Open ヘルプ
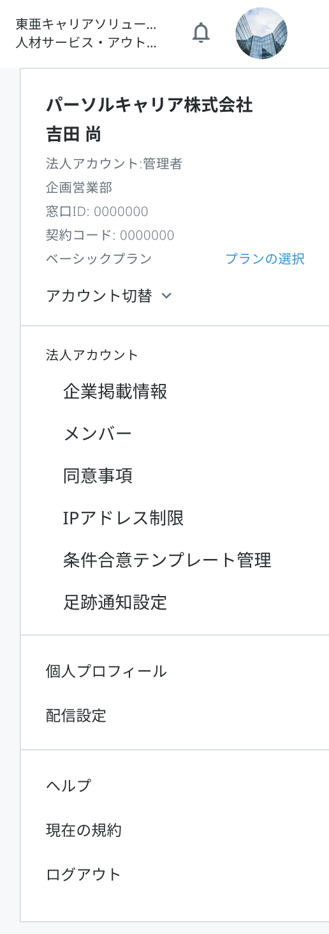This screenshot has height=934, width=329. click(x=68, y=786)
